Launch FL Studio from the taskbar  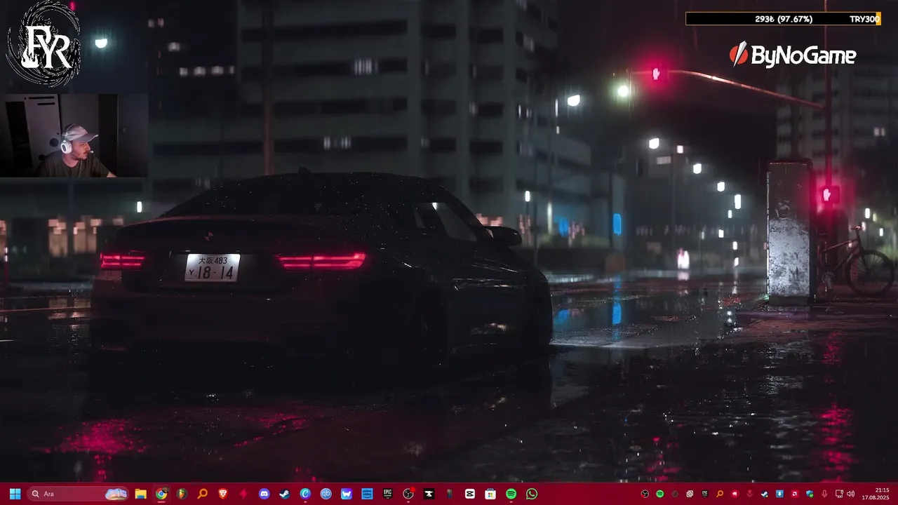coord(182,494)
